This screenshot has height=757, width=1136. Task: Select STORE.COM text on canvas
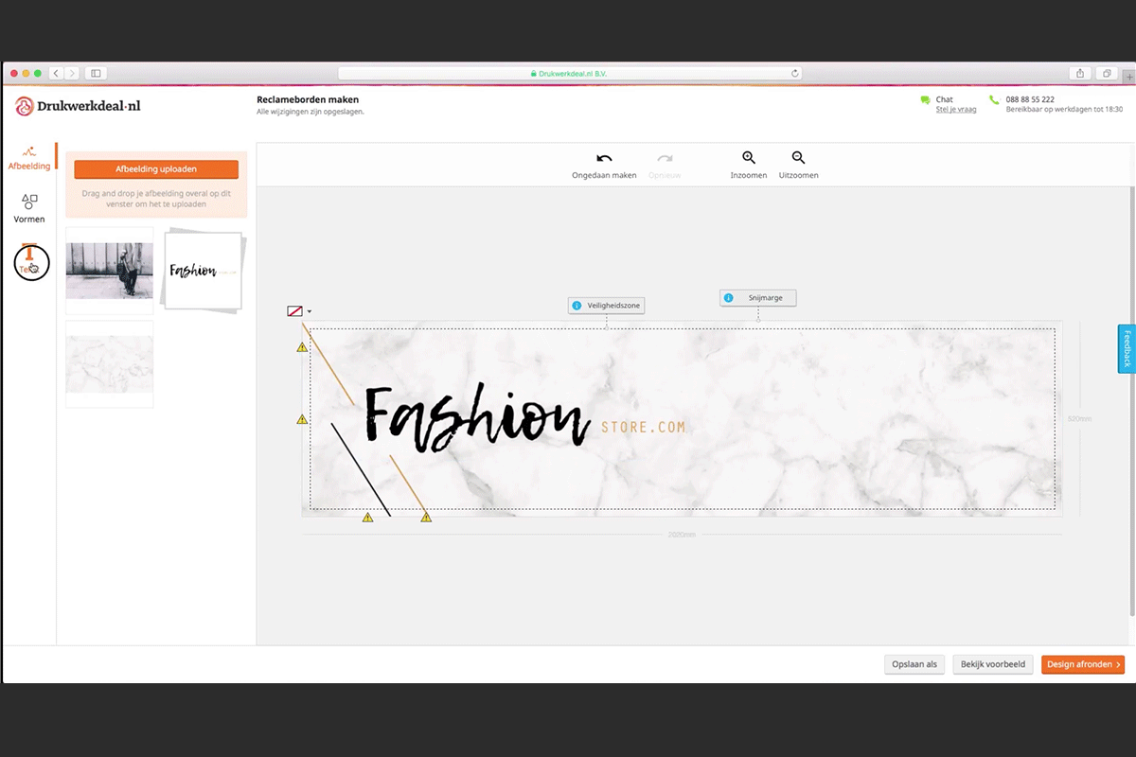pos(643,428)
